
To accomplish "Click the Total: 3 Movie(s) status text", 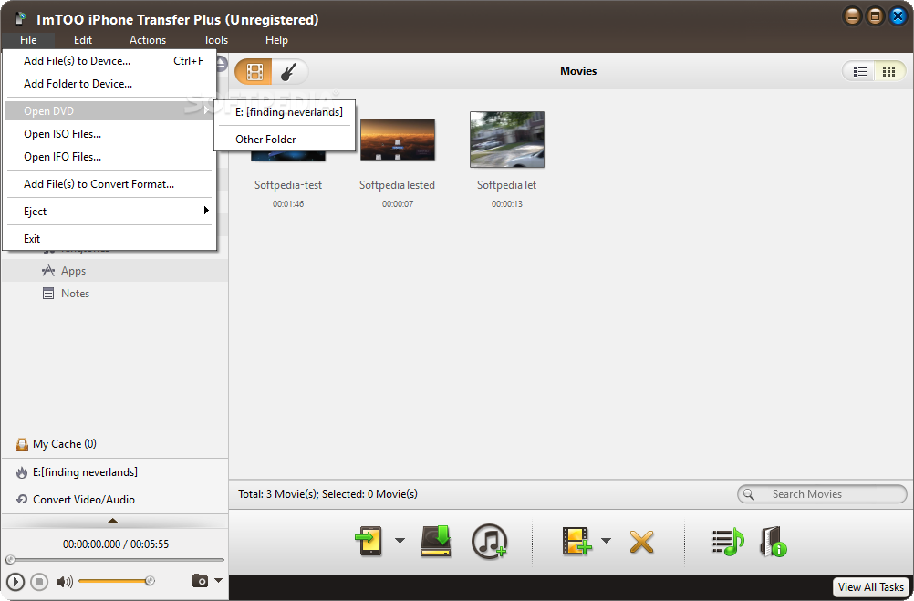I will pos(327,494).
